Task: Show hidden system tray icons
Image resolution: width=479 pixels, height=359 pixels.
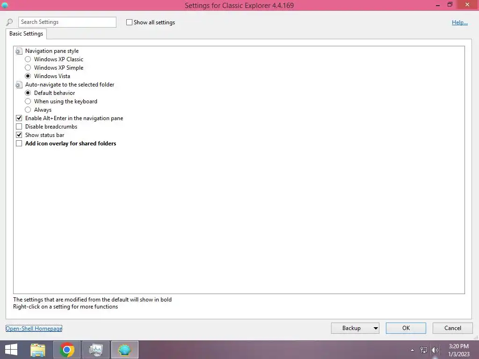Action: [413, 350]
